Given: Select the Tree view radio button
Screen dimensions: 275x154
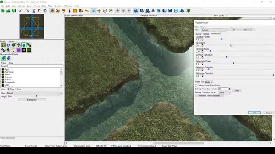Looking at the screenshot, I should coord(9,89).
